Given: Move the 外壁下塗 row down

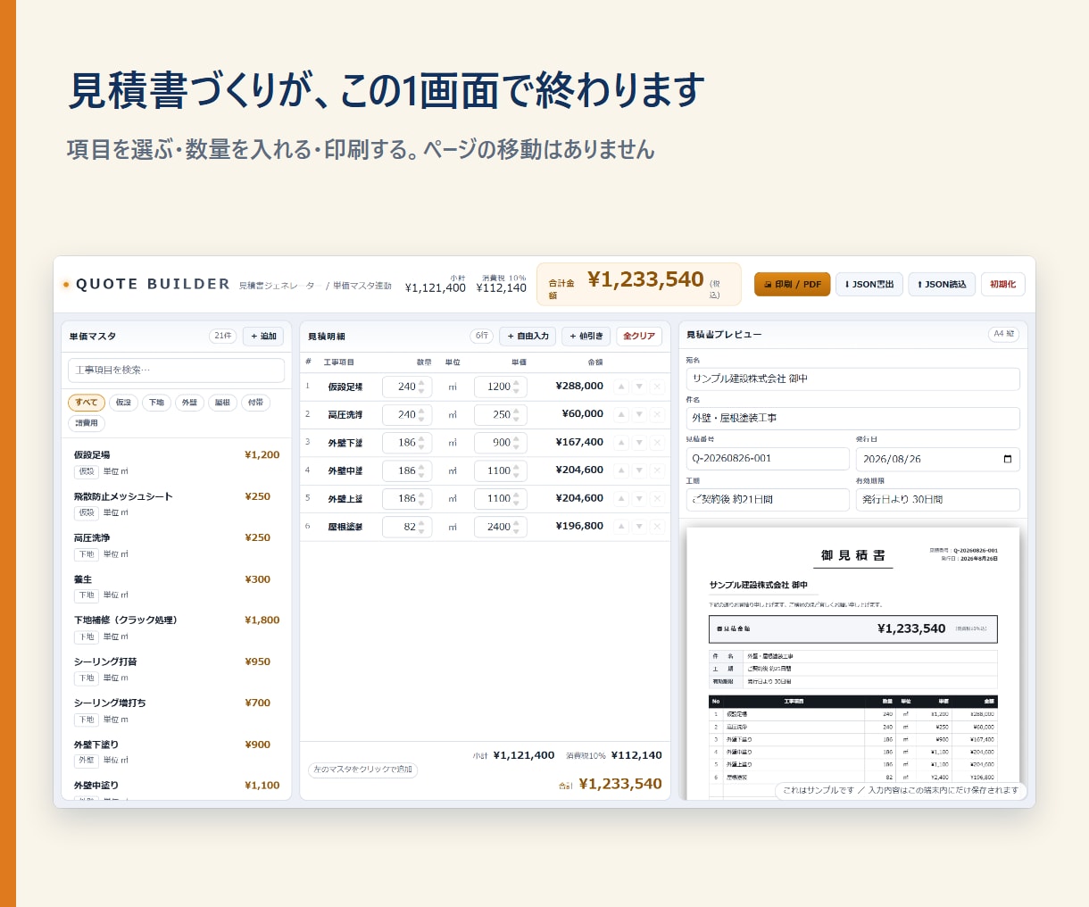Looking at the screenshot, I should (639, 443).
